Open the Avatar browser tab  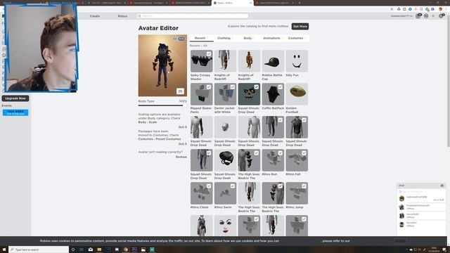coord(233,3)
